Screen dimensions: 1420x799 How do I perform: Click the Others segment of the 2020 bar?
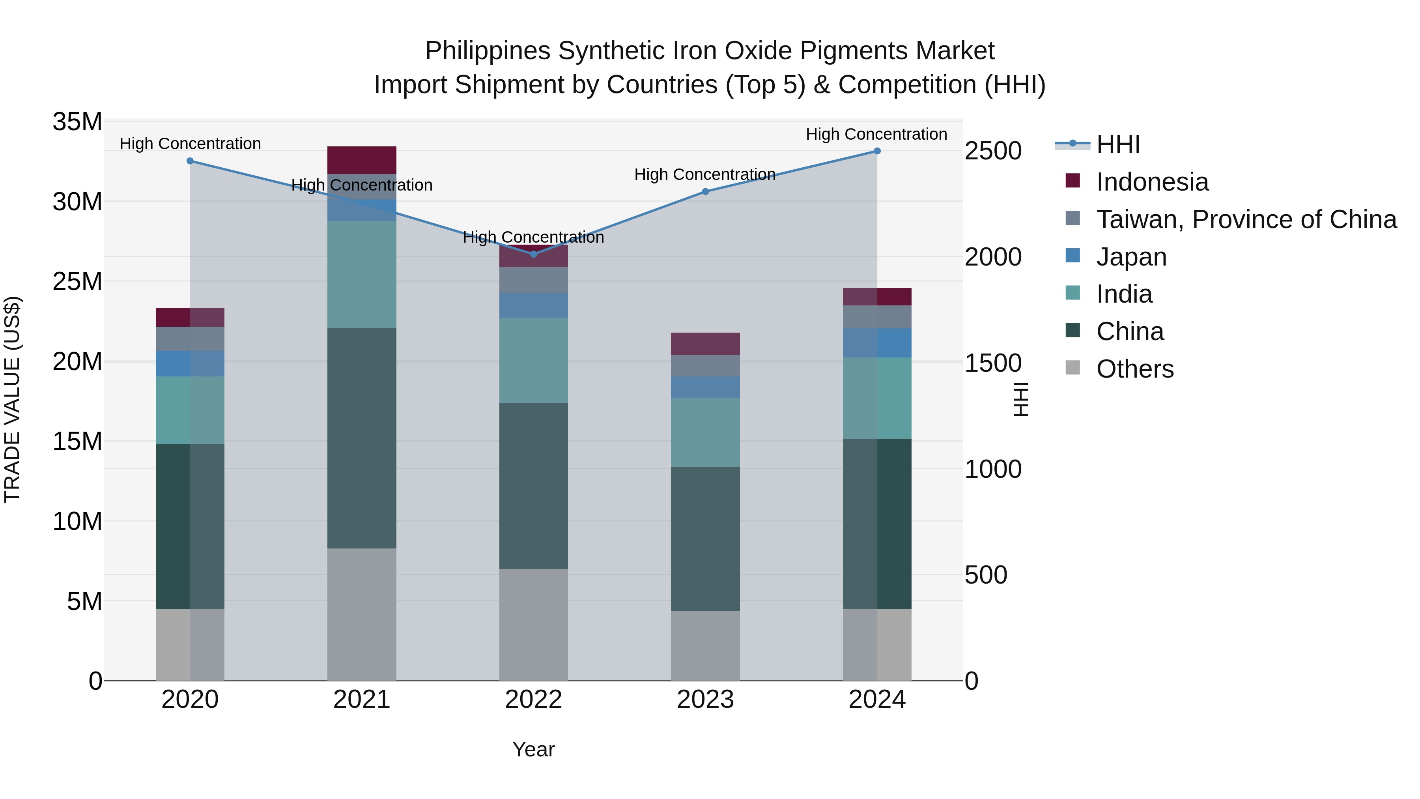[x=190, y=645]
